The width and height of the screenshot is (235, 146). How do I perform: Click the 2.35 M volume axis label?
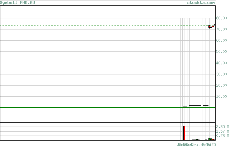(x=222, y=127)
